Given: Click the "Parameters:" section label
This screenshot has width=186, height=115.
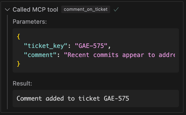Looking at the screenshot, I should pos(30,22).
